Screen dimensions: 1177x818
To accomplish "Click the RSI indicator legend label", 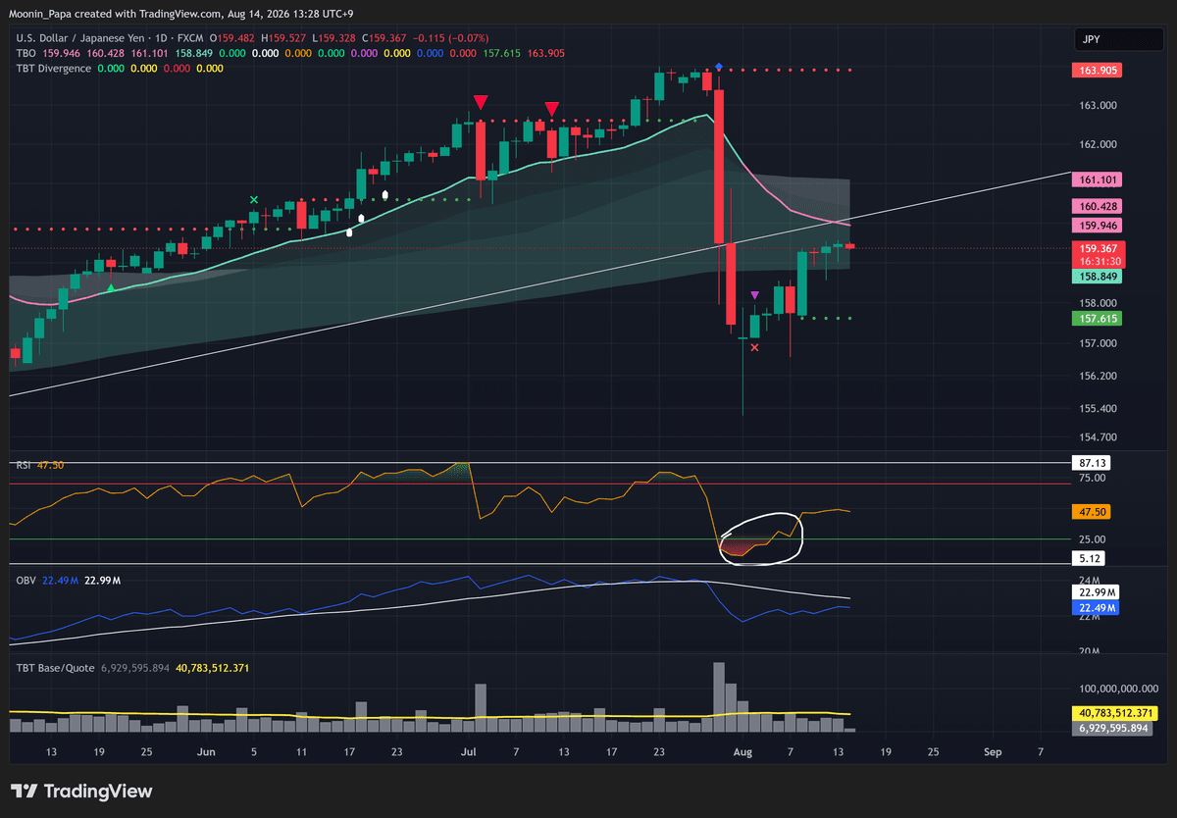I will (x=25, y=465).
